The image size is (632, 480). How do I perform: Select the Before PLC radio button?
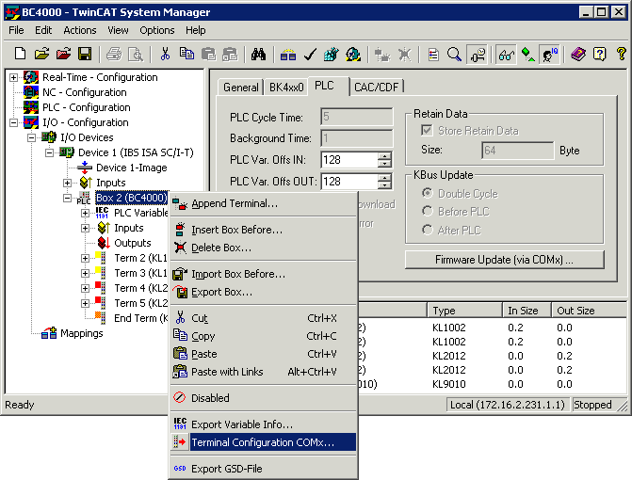(428, 211)
